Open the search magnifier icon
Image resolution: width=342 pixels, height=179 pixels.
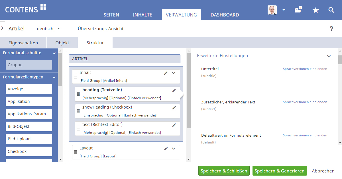point(331,10)
